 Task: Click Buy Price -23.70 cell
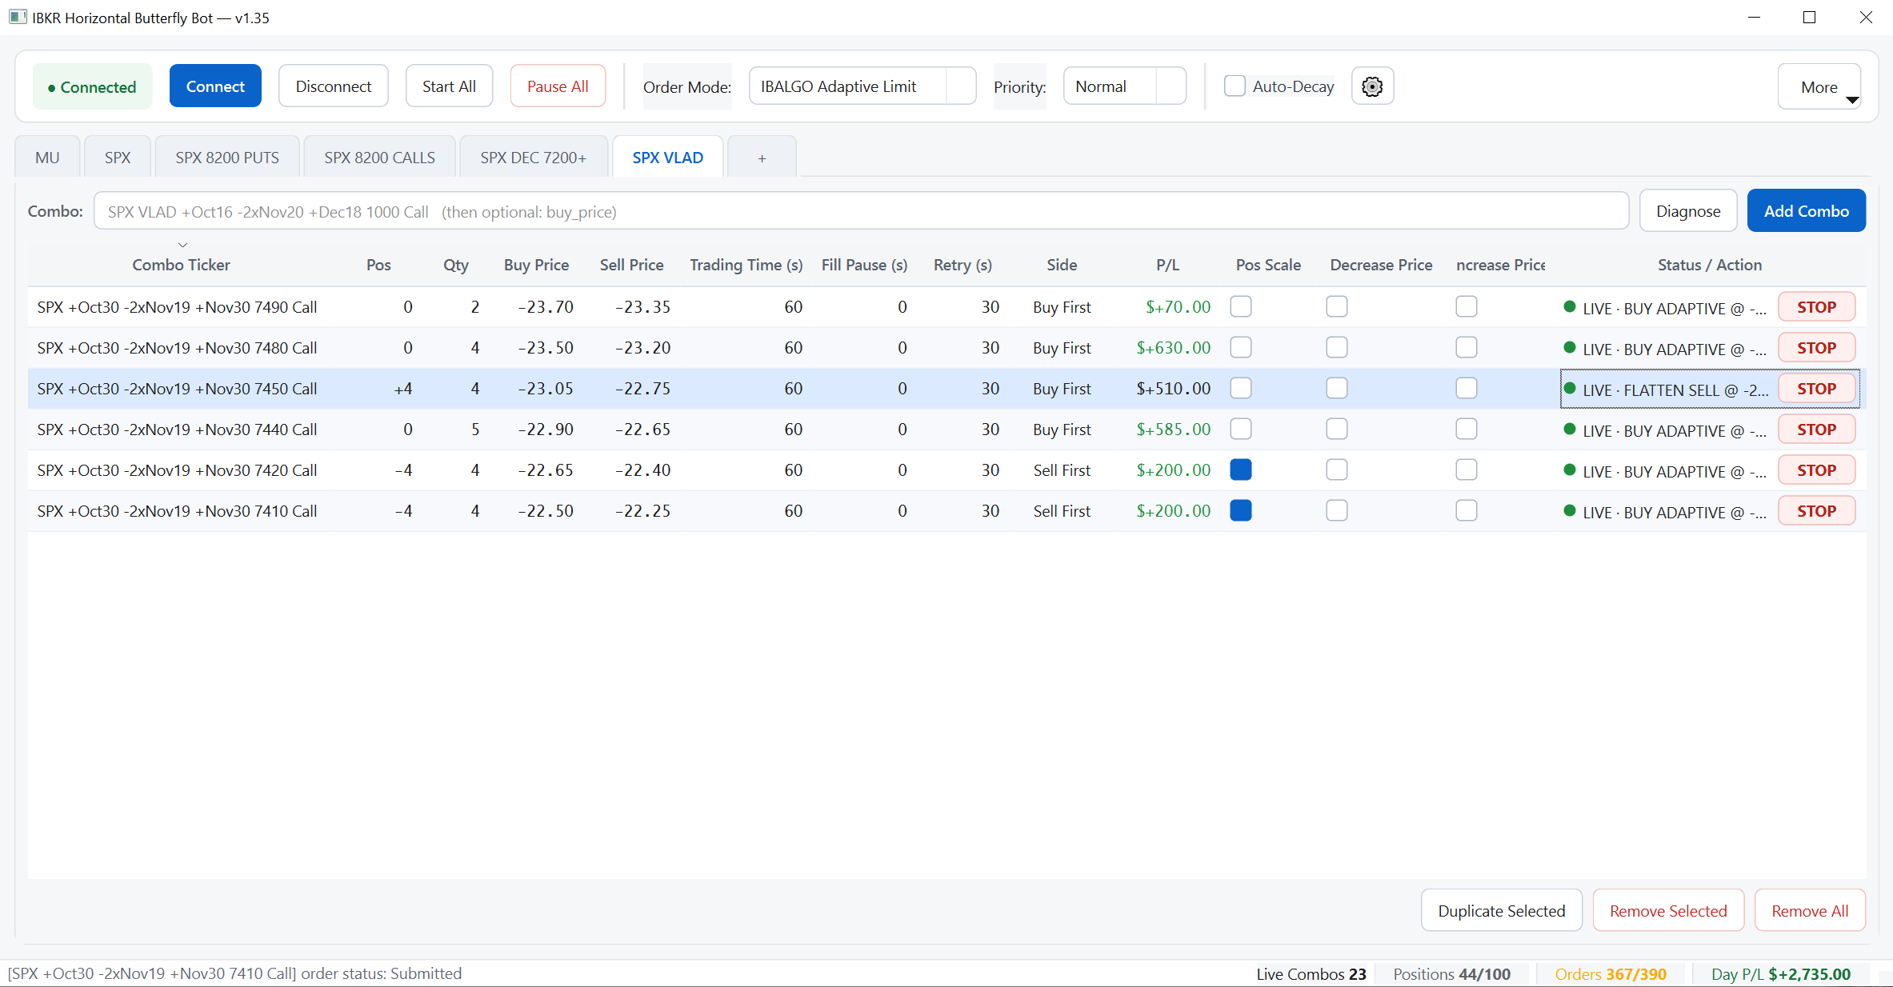click(x=544, y=307)
